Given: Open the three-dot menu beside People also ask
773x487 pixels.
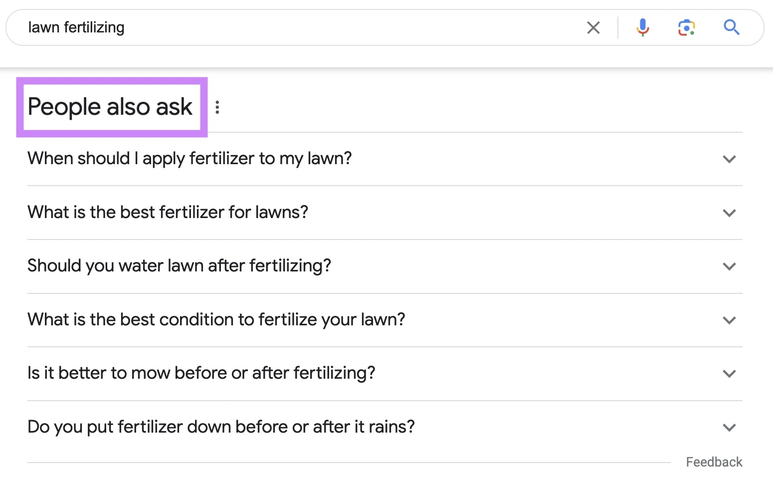Looking at the screenshot, I should [x=217, y=107].
